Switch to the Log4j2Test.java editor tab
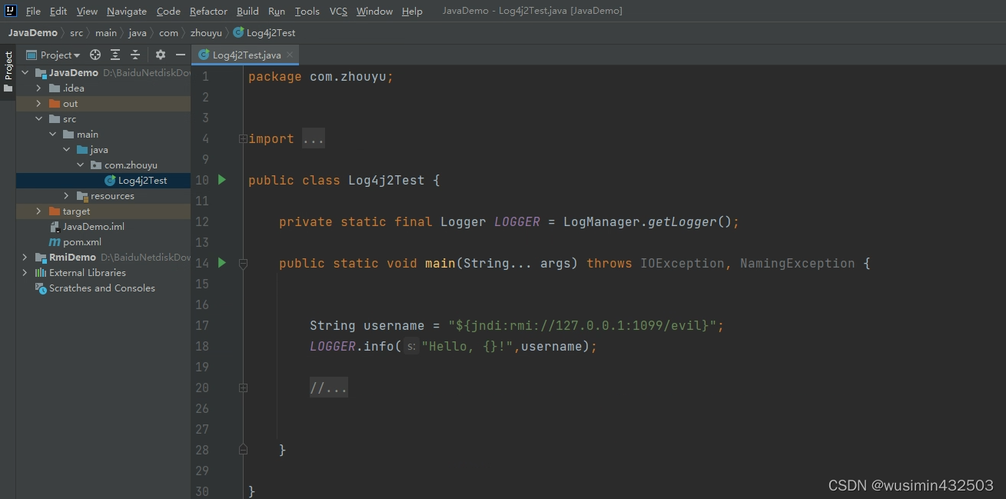This screenshot has width=1006, height=499. click(x=245, y=55)
